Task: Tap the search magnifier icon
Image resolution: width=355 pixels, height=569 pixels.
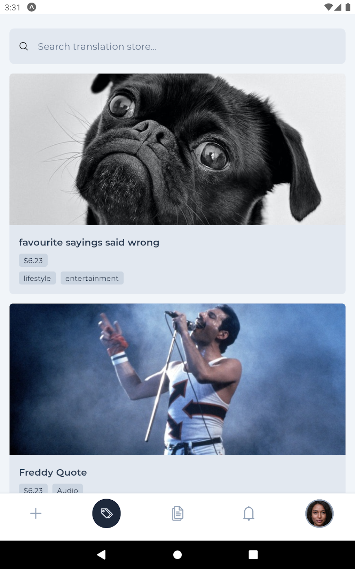Action: click(24, 46)
